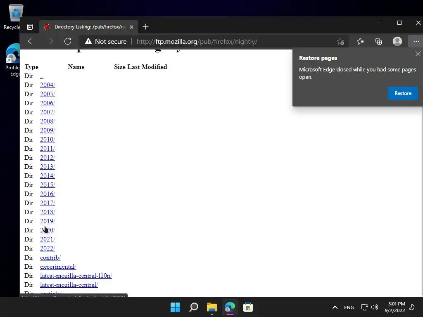The height and width of the screenshot is (317, 423).
Task: Open the 2010/ directory
Action: [48, 140]
